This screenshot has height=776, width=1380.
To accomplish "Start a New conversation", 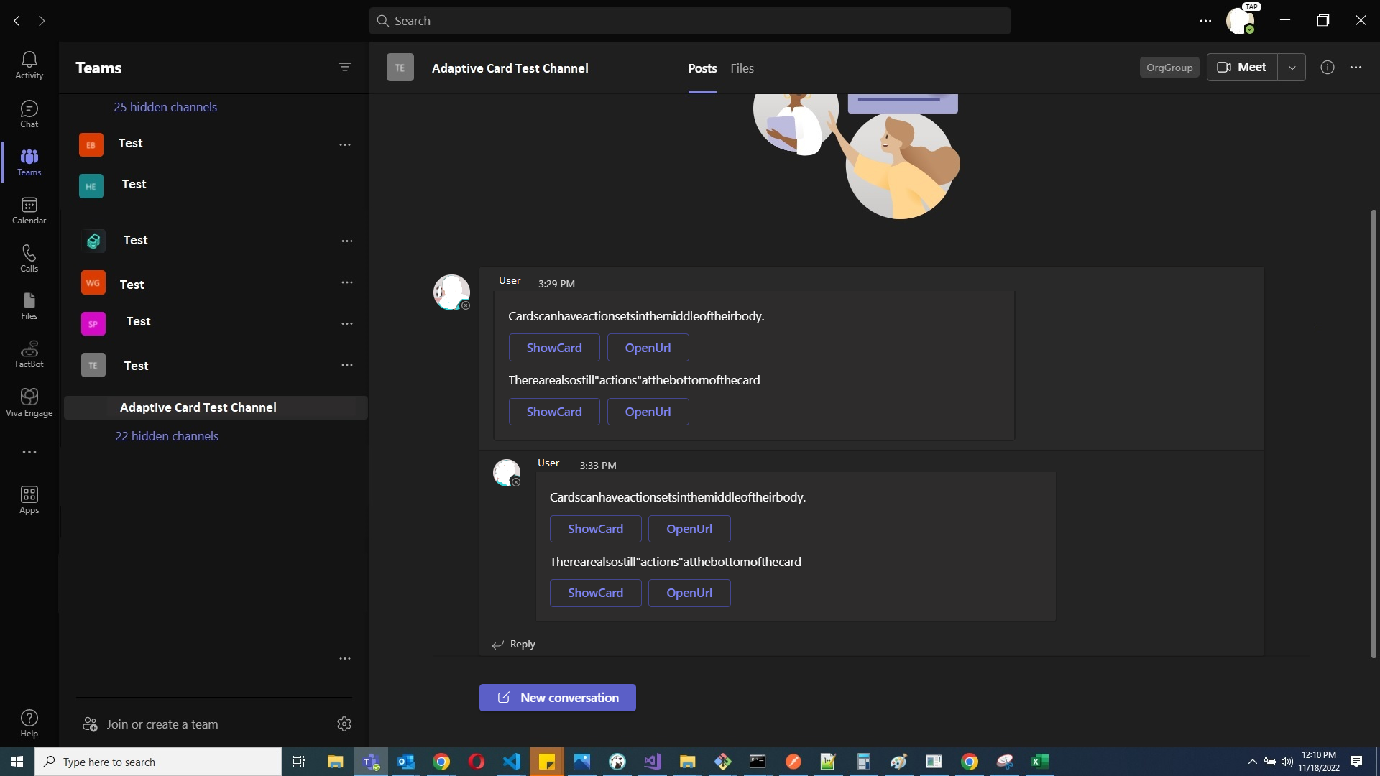I will (x=557, y=697).
